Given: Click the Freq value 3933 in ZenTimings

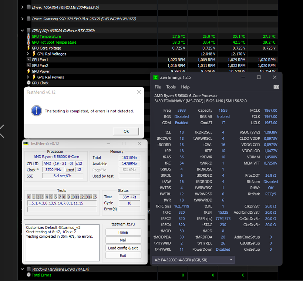Looking at the screenshot, I should (181, 111).
